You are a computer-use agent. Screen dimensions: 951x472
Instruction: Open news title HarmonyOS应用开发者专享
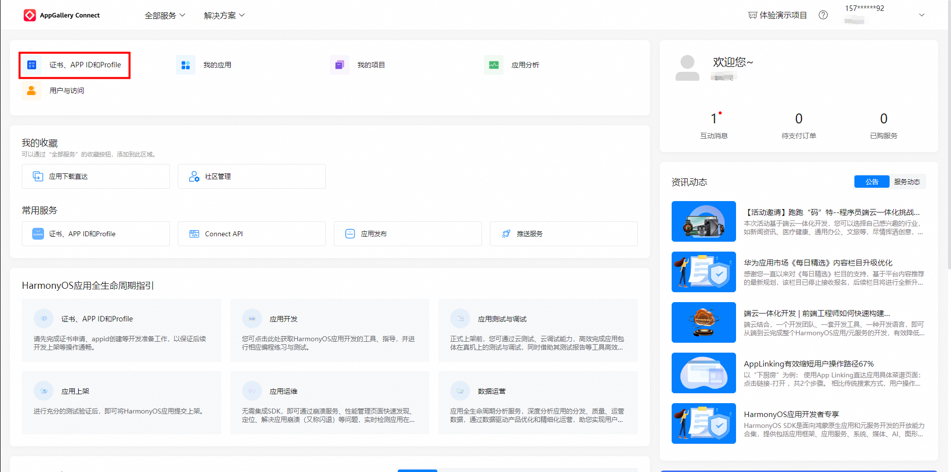point(792,414)
